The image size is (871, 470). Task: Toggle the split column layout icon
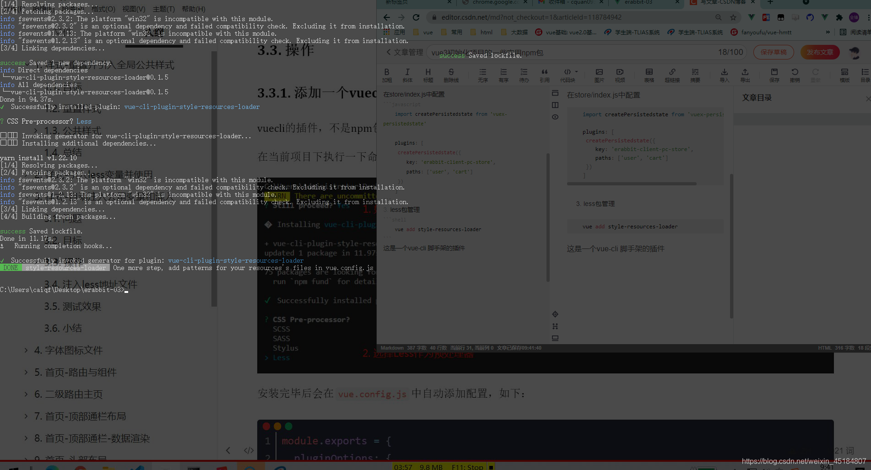(555, 105)
